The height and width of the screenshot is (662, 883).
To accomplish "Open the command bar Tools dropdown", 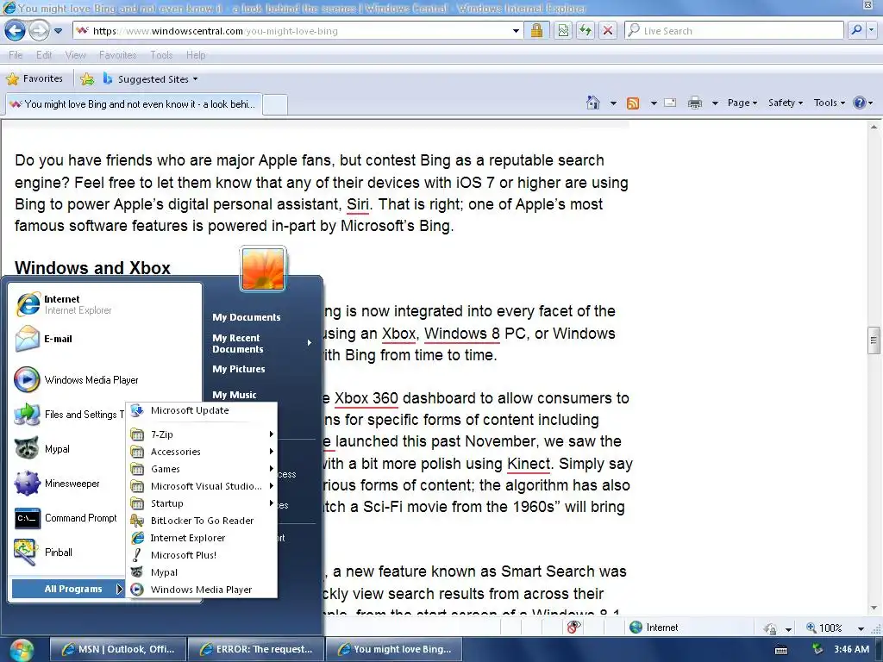I will coord(829,103).
